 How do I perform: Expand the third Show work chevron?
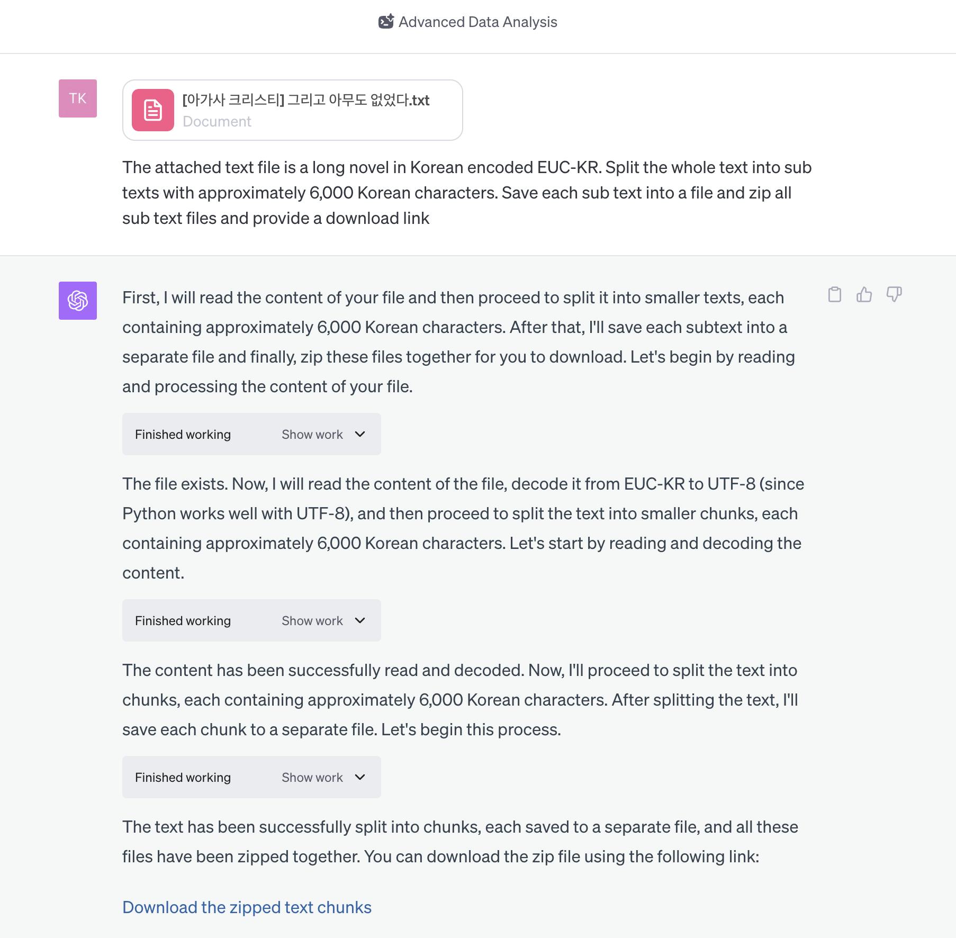[x=360, y=777]
